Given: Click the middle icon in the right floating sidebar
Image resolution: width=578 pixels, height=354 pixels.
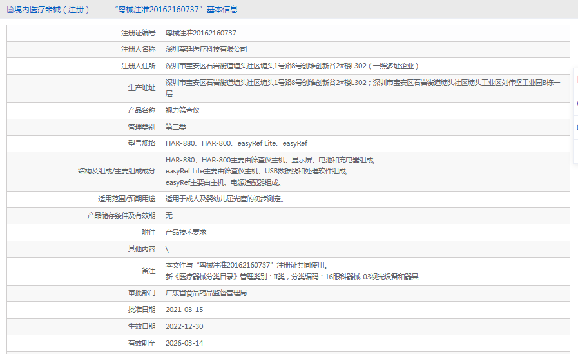Looking at the screenshot, I should (575, 103).
